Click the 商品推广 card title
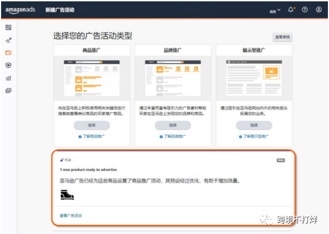The width and height of the screenshot is (329, 234). tap(92, 50)
